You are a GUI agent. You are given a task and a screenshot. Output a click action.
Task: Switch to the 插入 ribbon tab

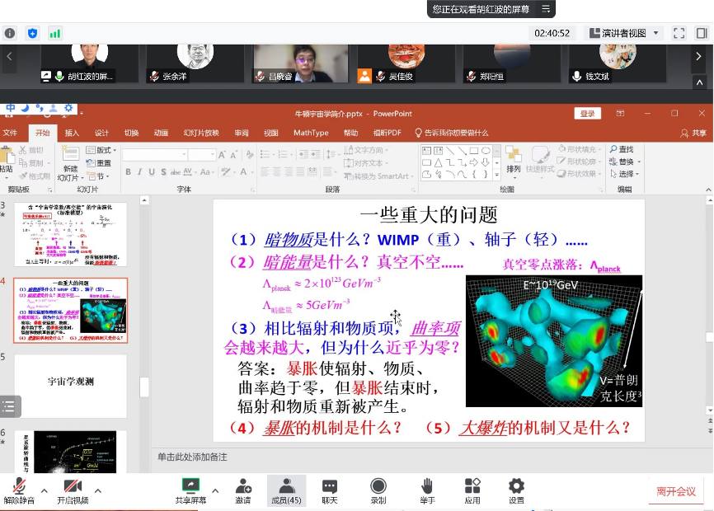point(73,133)
